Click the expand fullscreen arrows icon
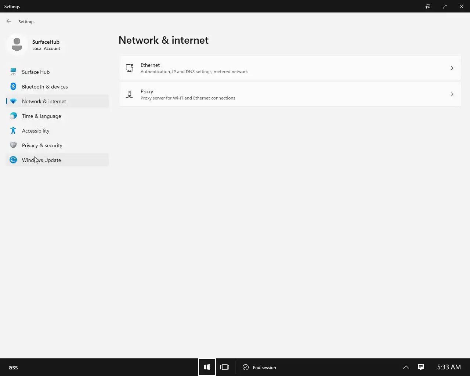 445,6
